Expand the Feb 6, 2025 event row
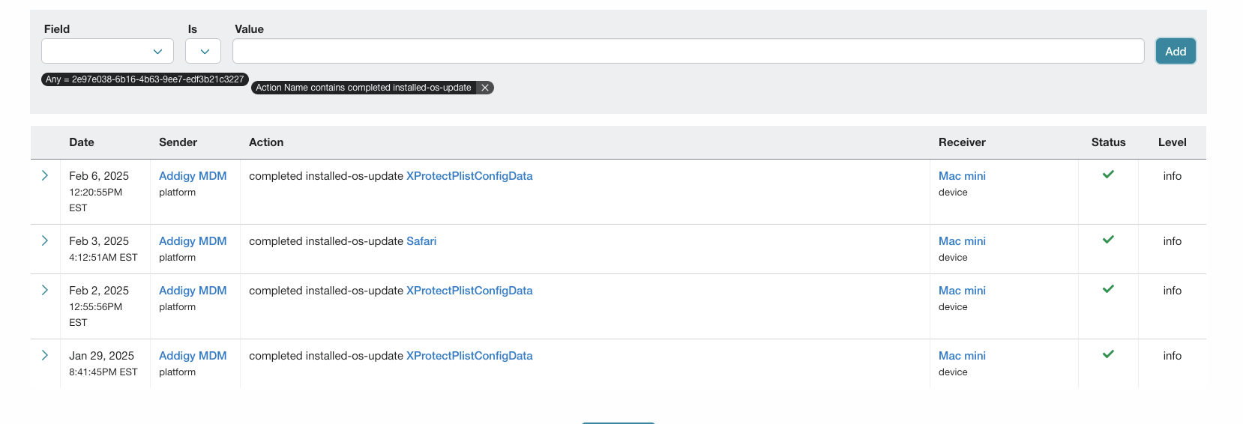 click(x=45, y=175)
